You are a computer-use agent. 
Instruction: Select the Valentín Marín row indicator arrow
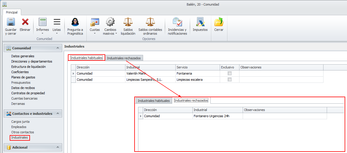pos(73,73)
